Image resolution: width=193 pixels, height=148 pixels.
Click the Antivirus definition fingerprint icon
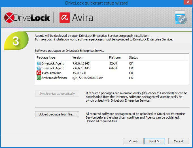click(39, 78)
